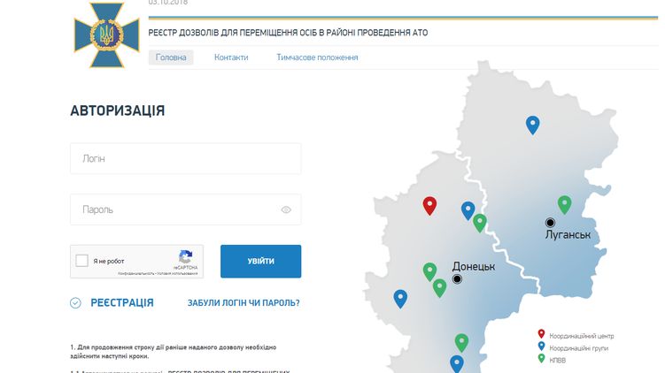Image resolution: width=665 pixels, height=373 pixels.
Task: Go to the Контакти menu item
Action: pos(231,57)
